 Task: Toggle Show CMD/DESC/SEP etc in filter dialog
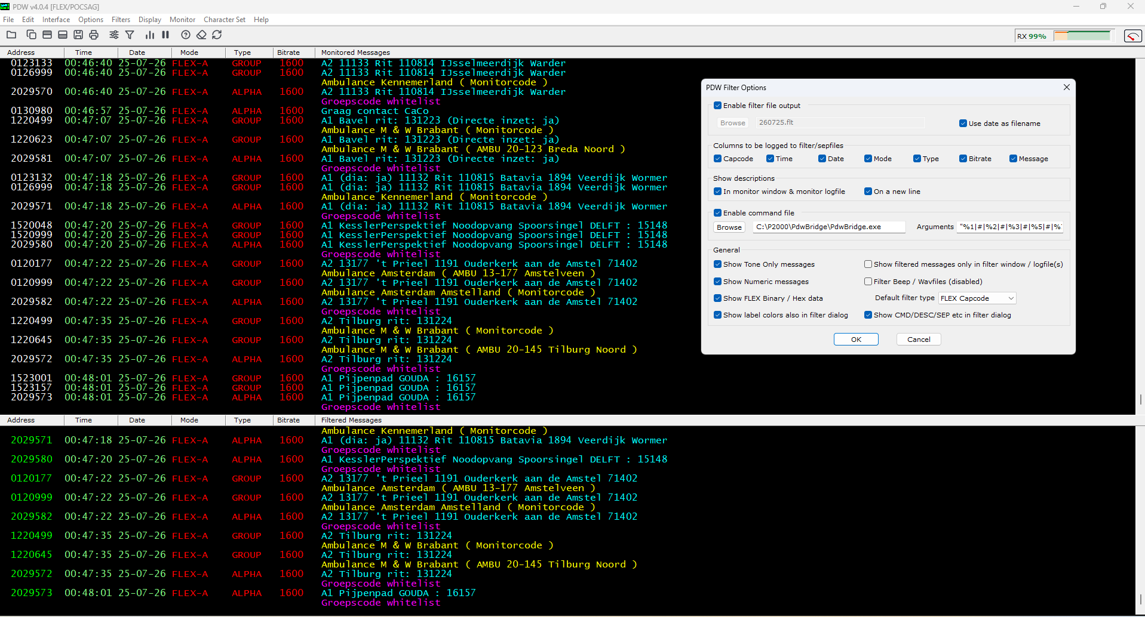point(868,315)
